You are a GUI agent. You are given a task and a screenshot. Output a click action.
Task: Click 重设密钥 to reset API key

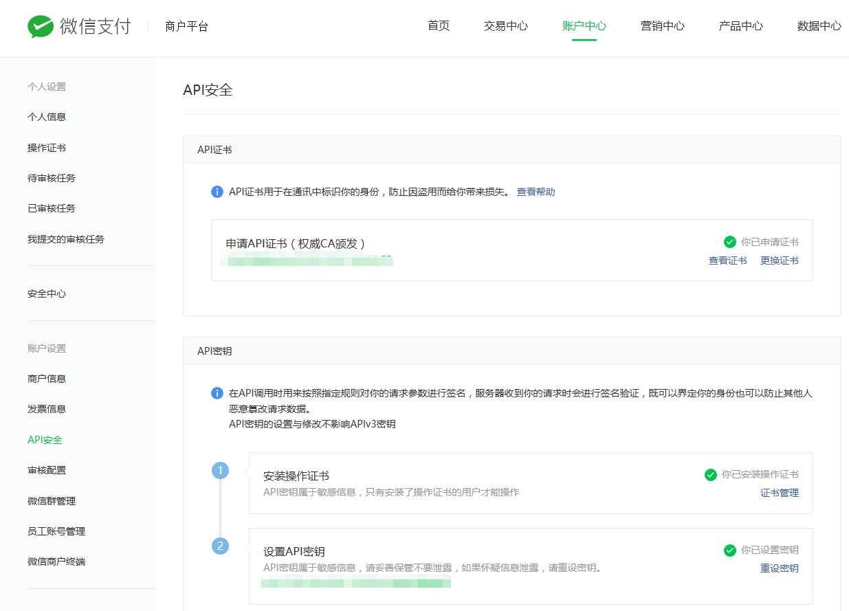(780, 568)
